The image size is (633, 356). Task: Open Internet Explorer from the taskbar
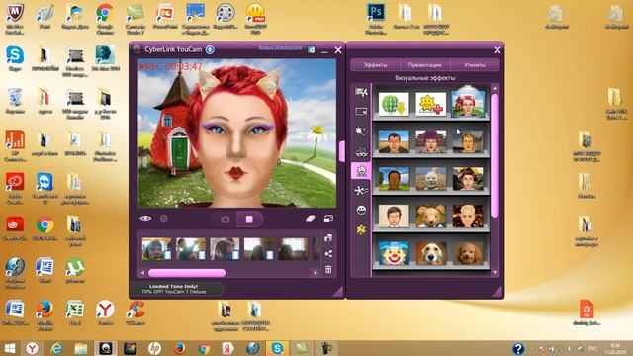(56, 348)
